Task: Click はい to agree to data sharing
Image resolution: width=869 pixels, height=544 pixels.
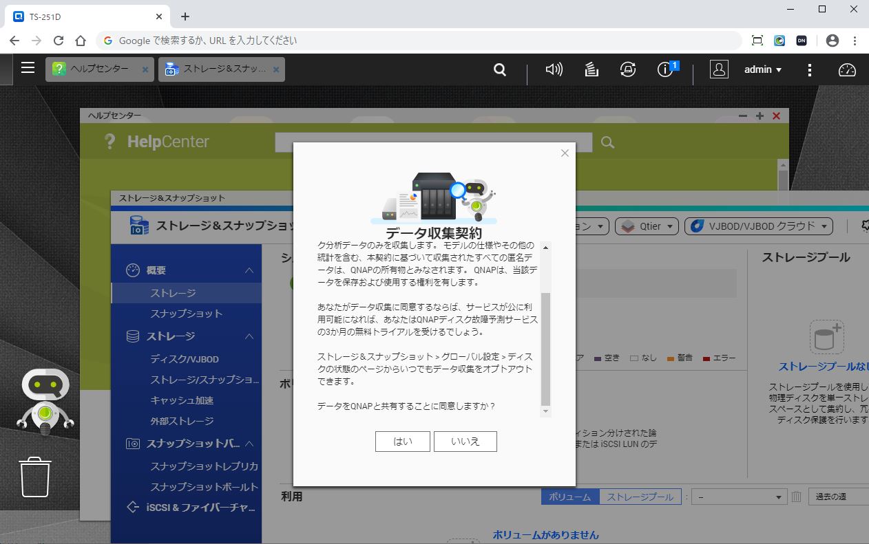Action: 402,442
